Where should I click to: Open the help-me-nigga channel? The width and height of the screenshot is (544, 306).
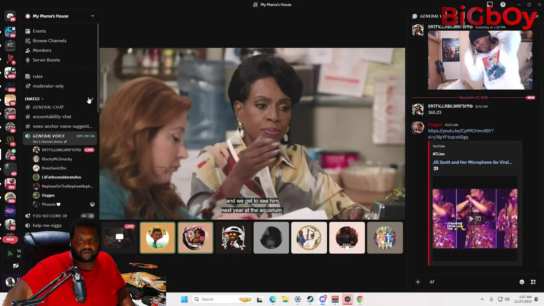point(47,225)
